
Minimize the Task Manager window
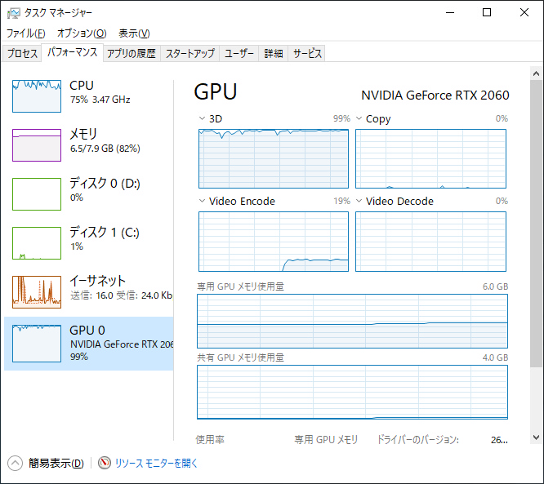click(x=450, y=13)
